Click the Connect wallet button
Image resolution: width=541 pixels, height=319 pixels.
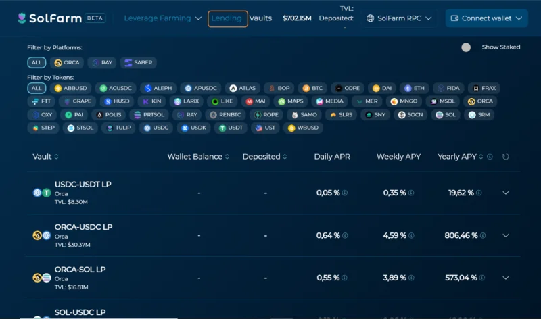(x=486, y=18)
